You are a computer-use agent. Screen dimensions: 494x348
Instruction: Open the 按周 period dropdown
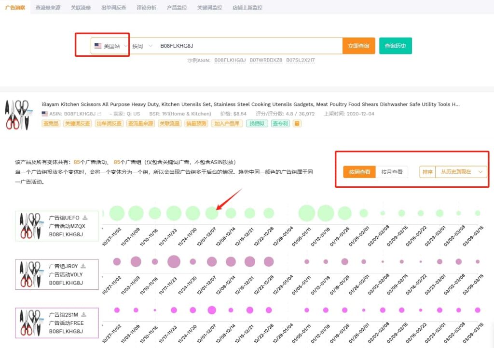142,46
